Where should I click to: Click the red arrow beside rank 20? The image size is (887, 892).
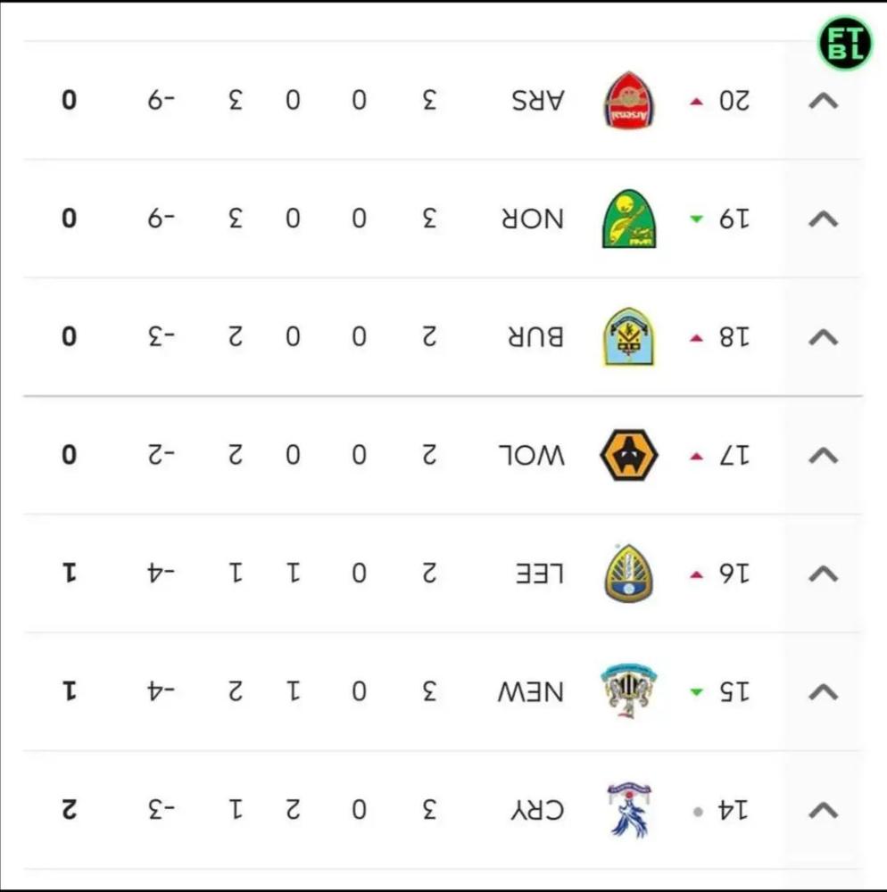pos(696,102)
